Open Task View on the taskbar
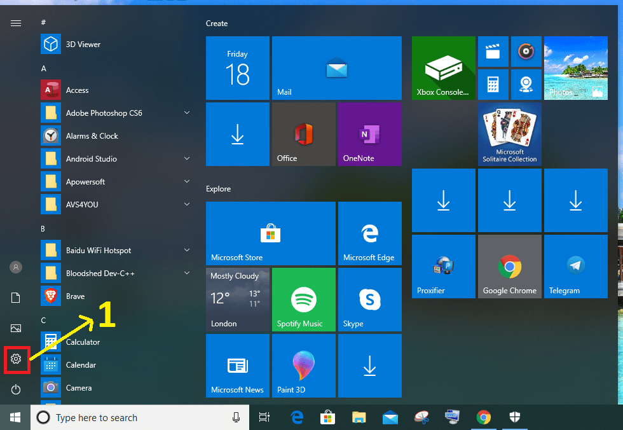Image resolution: width=623 pixels, height=430 pixels. (264, 417)
